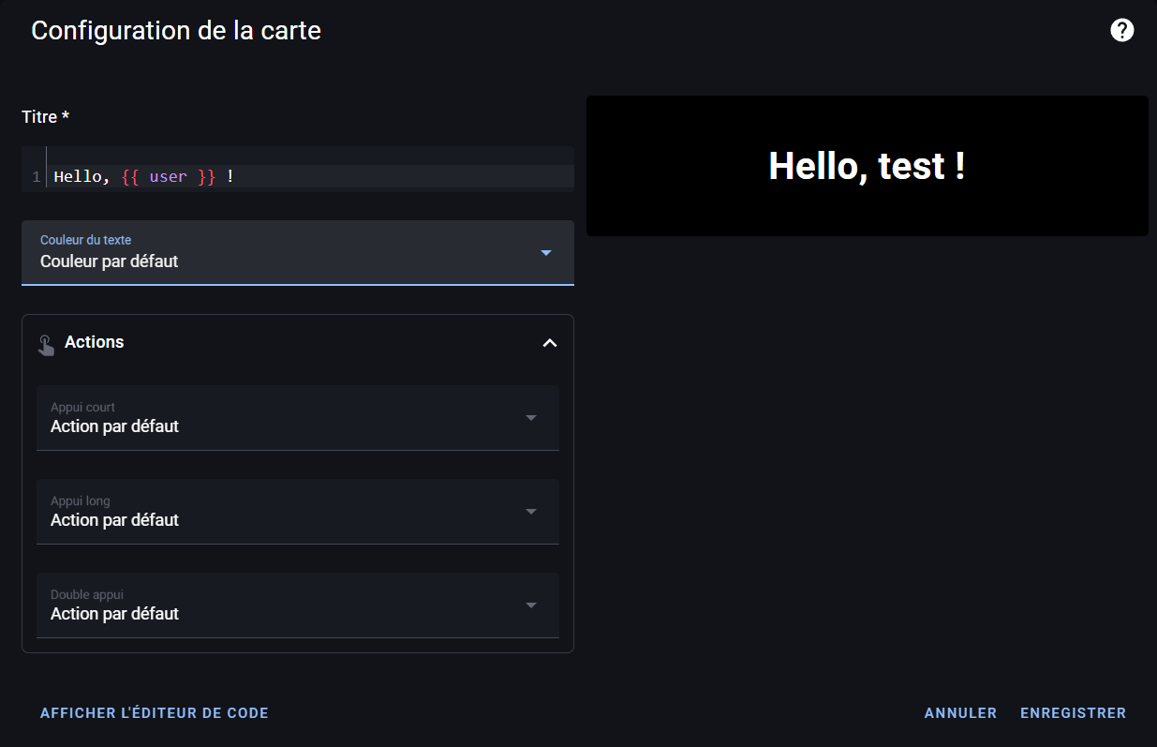
Task: Save the card with Enregistrer
Action: (x=1074, y=712)
